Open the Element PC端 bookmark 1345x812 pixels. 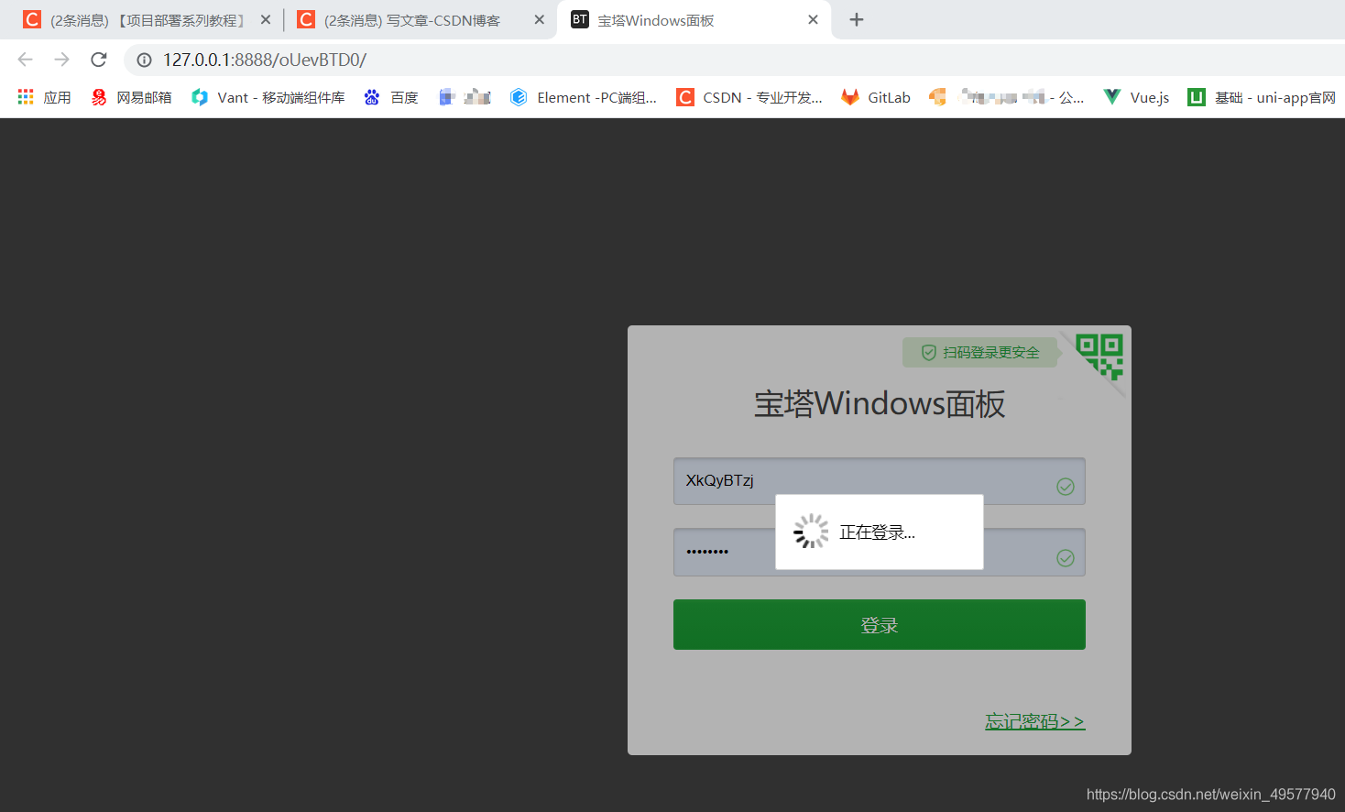point(583,97)
